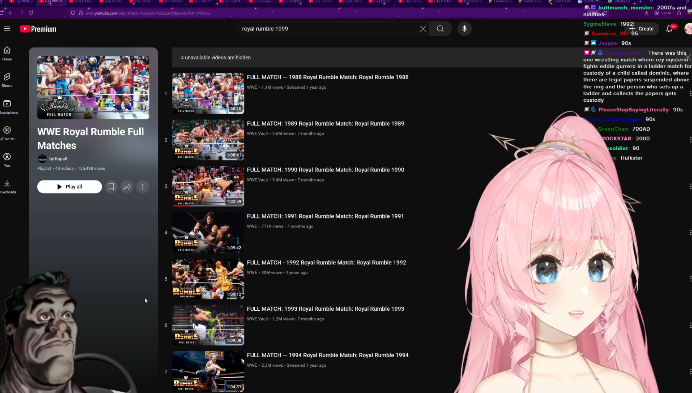Click the browser address bar URL
The width and height of the screenshot is (692, 393).
coord(147,13)
